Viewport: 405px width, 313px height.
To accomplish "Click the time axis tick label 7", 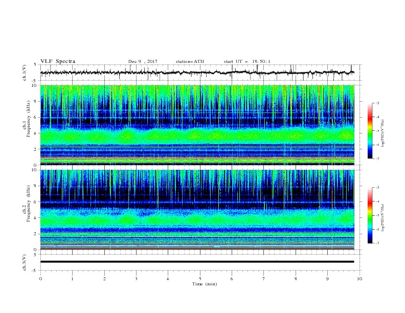I will click(x=264, y=279).
